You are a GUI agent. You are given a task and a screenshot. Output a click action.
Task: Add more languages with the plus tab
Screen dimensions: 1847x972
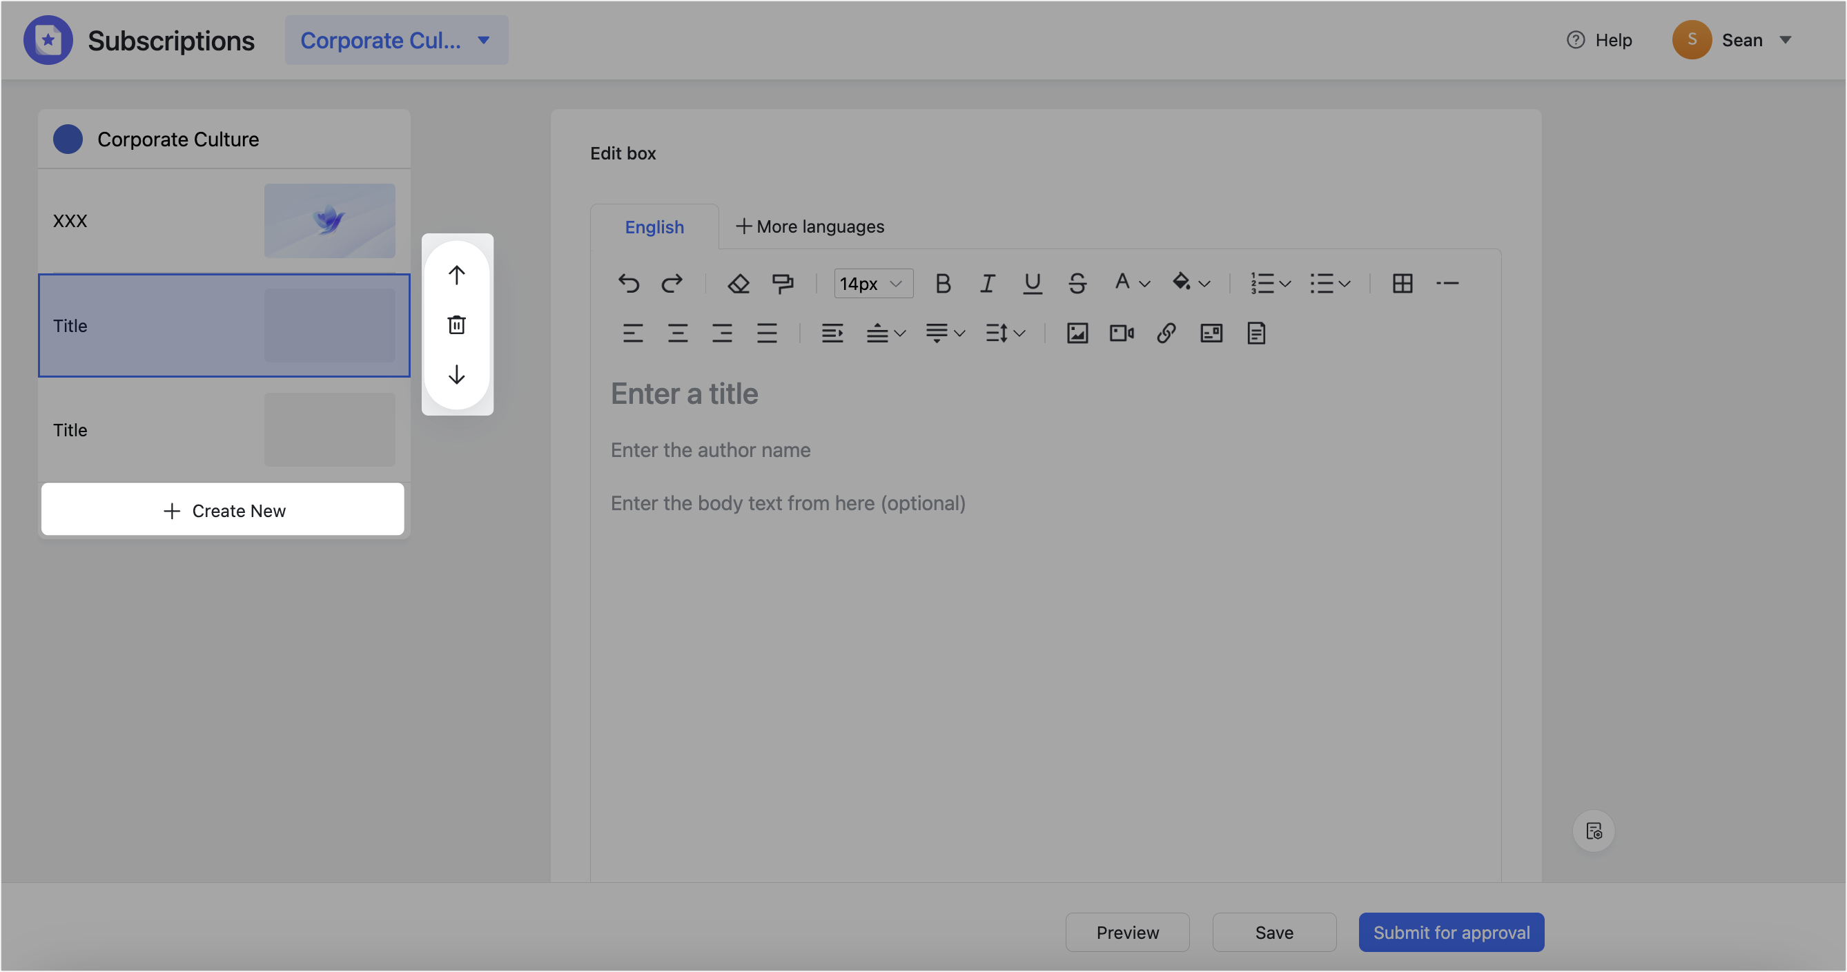point(810,226)
